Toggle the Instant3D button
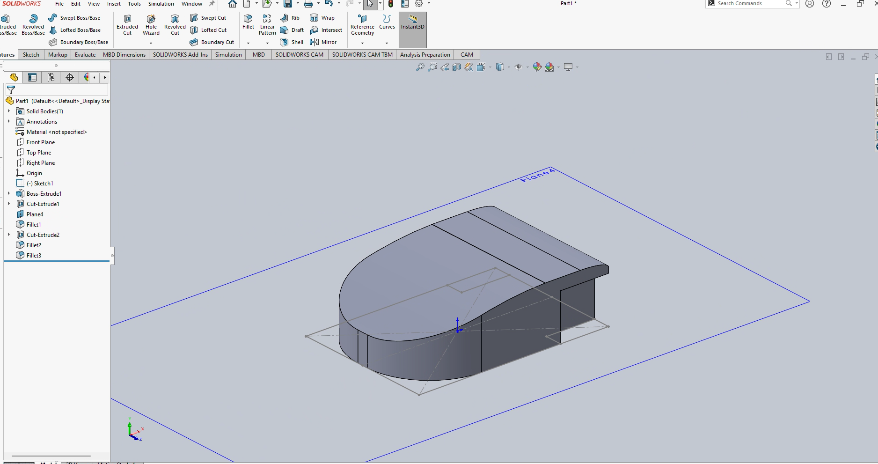Image resolution: width=878 pixels, height=464 pixels. [412, 30]
